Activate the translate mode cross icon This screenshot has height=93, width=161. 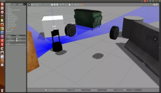pyautogui.click(x=32, y=5)
